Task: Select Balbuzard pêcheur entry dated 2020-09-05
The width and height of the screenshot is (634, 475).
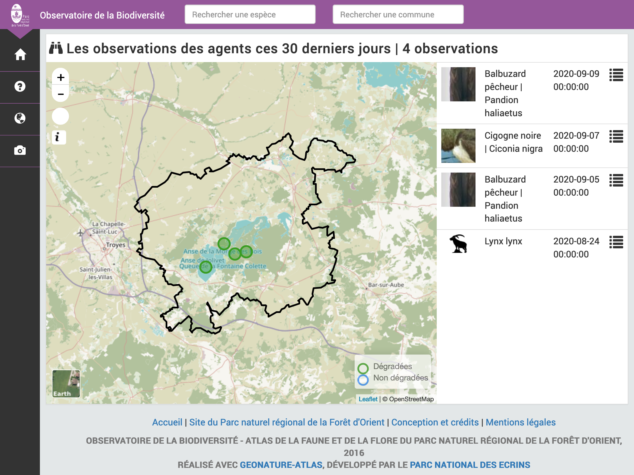Action: [505, 199]
